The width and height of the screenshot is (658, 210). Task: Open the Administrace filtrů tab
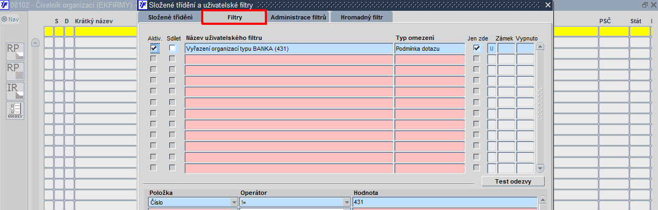pyautogui.click(x=298, y=17)
